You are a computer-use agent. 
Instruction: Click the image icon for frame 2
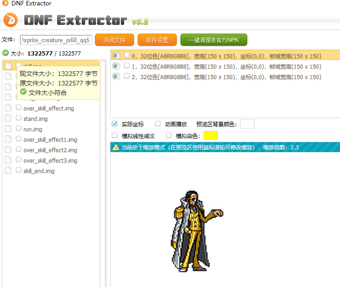pyautogui.click(x=116, y=76)
